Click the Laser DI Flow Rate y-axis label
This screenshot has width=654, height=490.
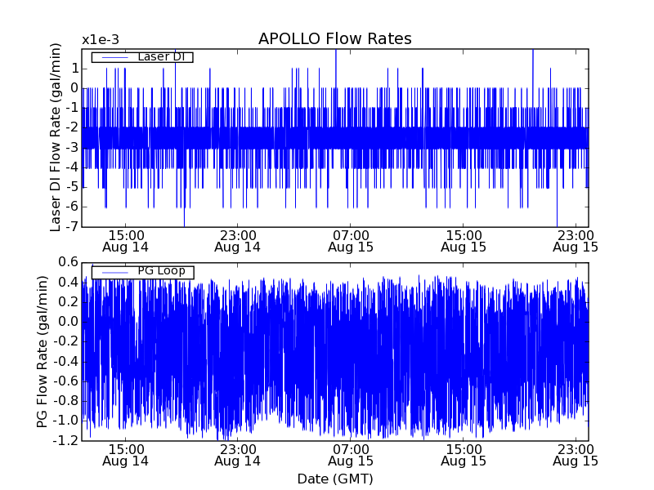56,138
